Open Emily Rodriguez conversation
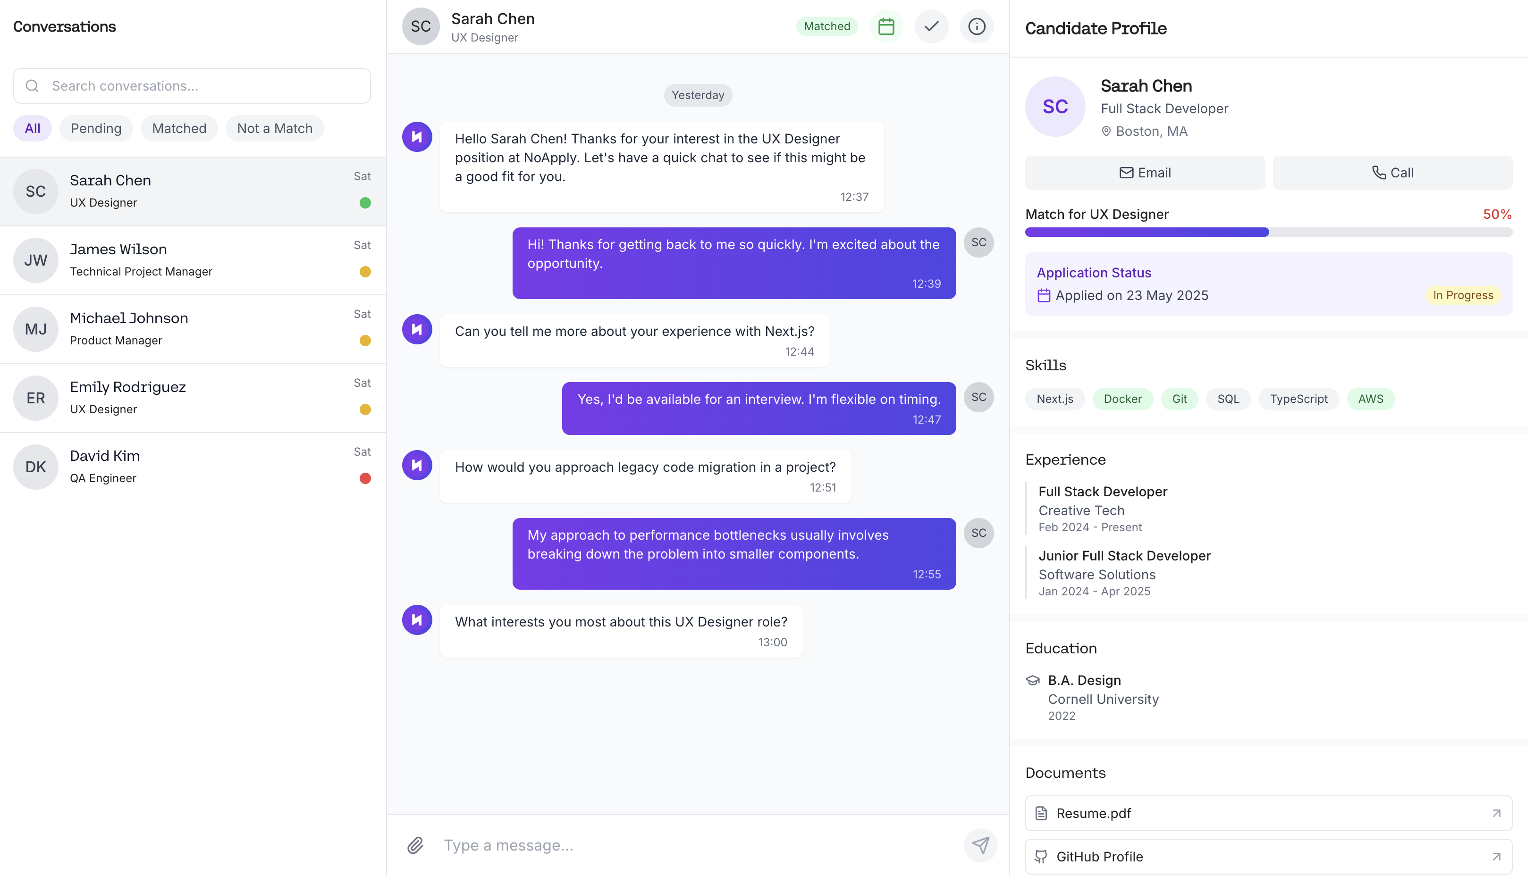The height and width of the screenshot is (885, 1534). (193, 398)
